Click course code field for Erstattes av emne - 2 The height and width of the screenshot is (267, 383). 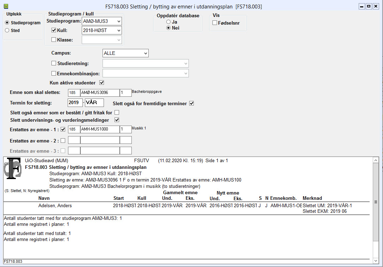100,140
